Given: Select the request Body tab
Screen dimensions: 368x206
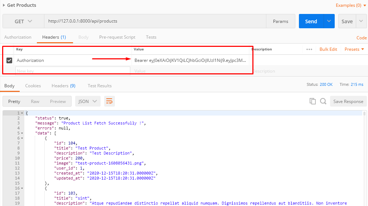Looking at the screenshot, I should [83, 37].
